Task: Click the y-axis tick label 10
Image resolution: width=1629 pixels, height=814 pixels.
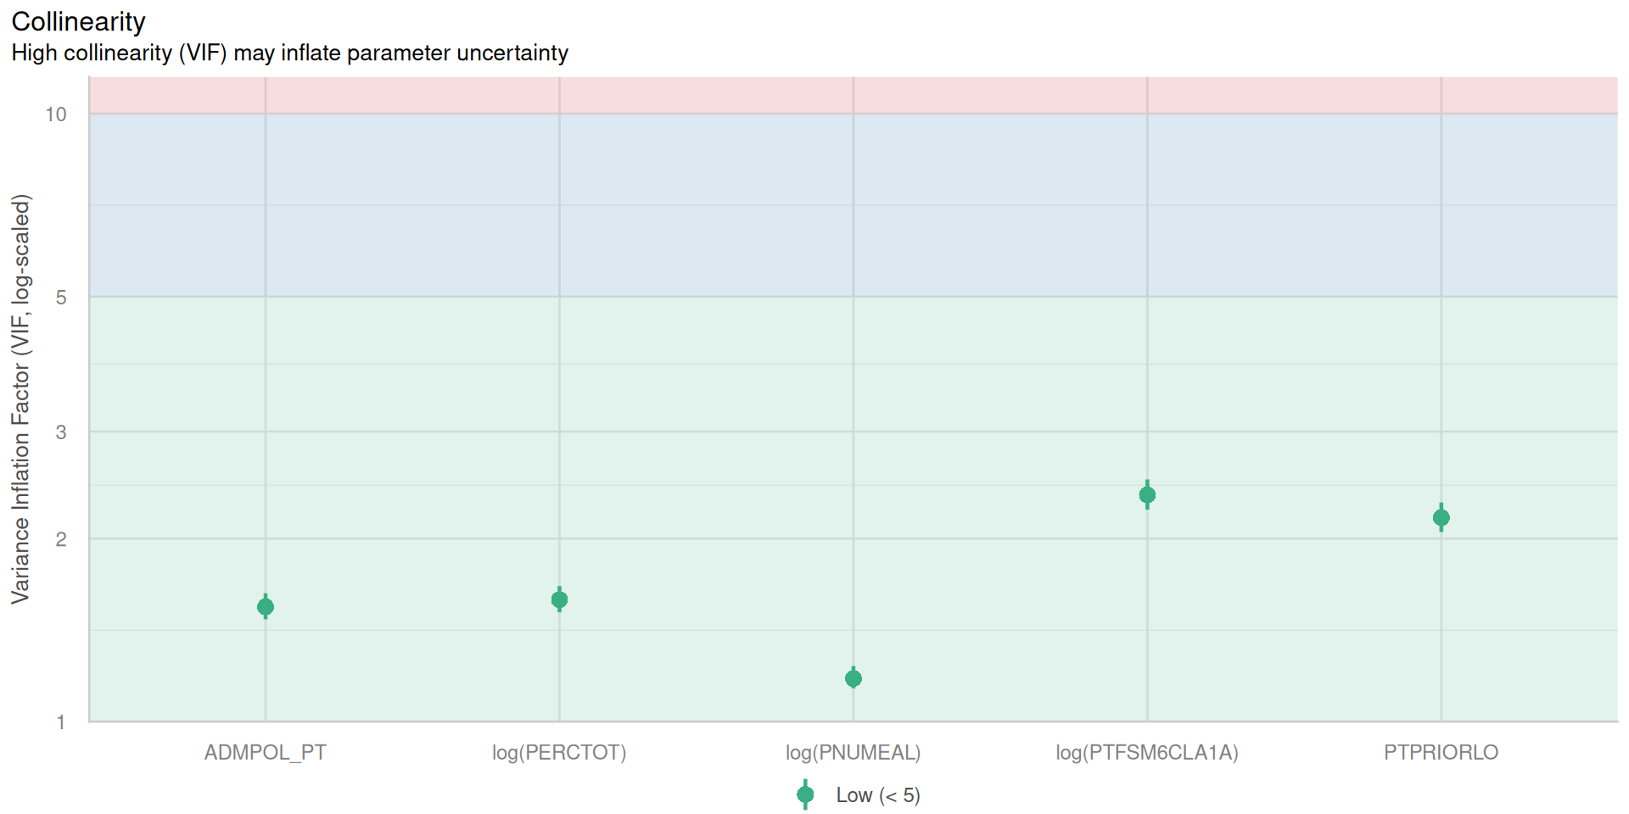Action: pos(56,114)
